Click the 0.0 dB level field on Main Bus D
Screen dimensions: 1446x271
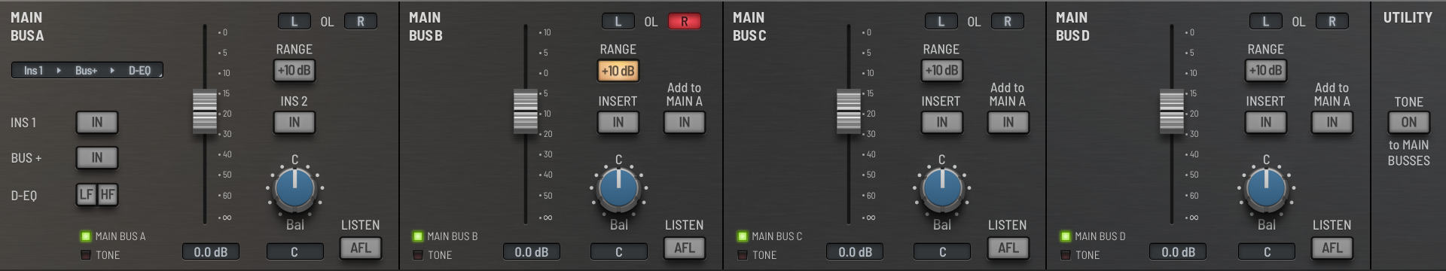coord(1178,251)
